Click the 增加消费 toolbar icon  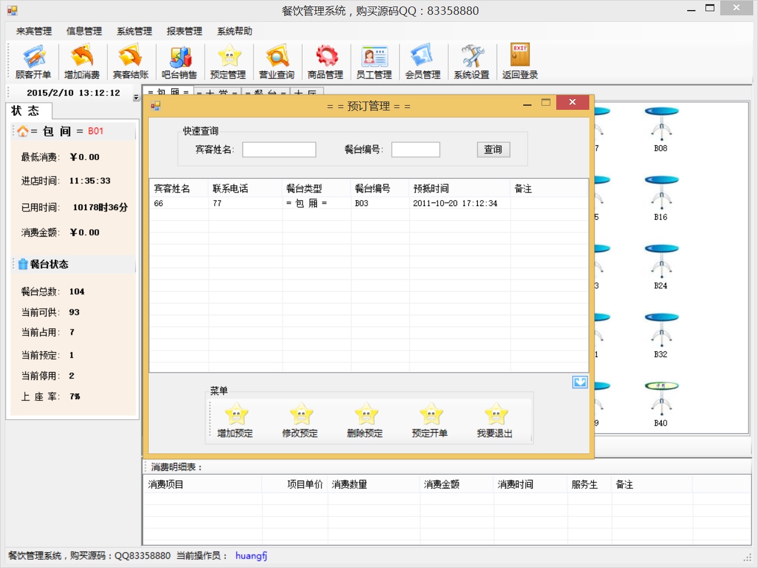[82, 61]
